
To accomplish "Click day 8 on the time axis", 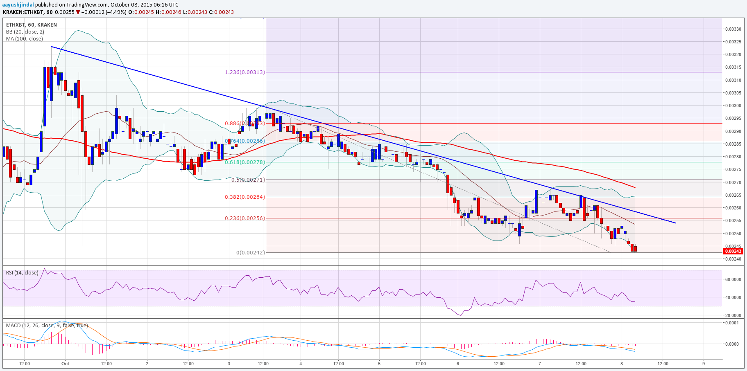I will point(622,364).
